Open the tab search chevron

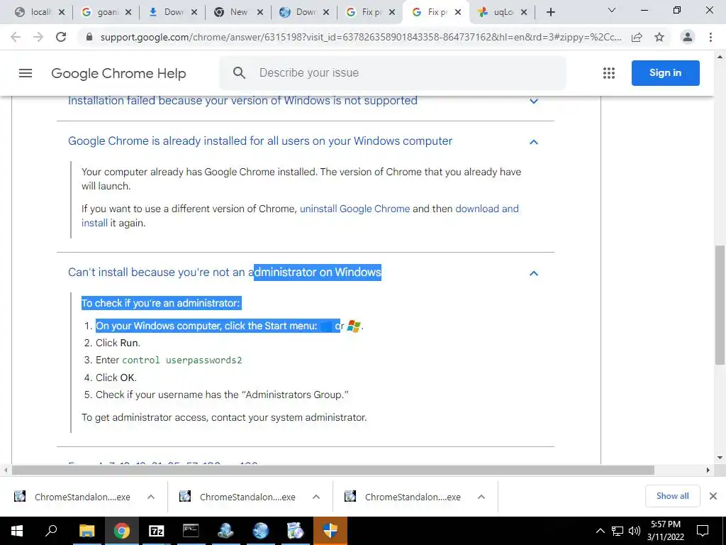coord(612,10)
